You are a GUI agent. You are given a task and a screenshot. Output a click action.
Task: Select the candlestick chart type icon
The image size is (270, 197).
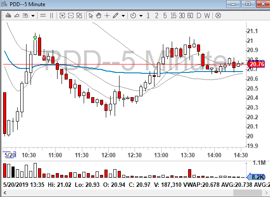[8, 16]
